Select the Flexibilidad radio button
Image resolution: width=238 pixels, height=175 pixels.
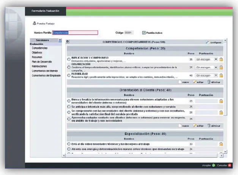(x=69, y=75)
